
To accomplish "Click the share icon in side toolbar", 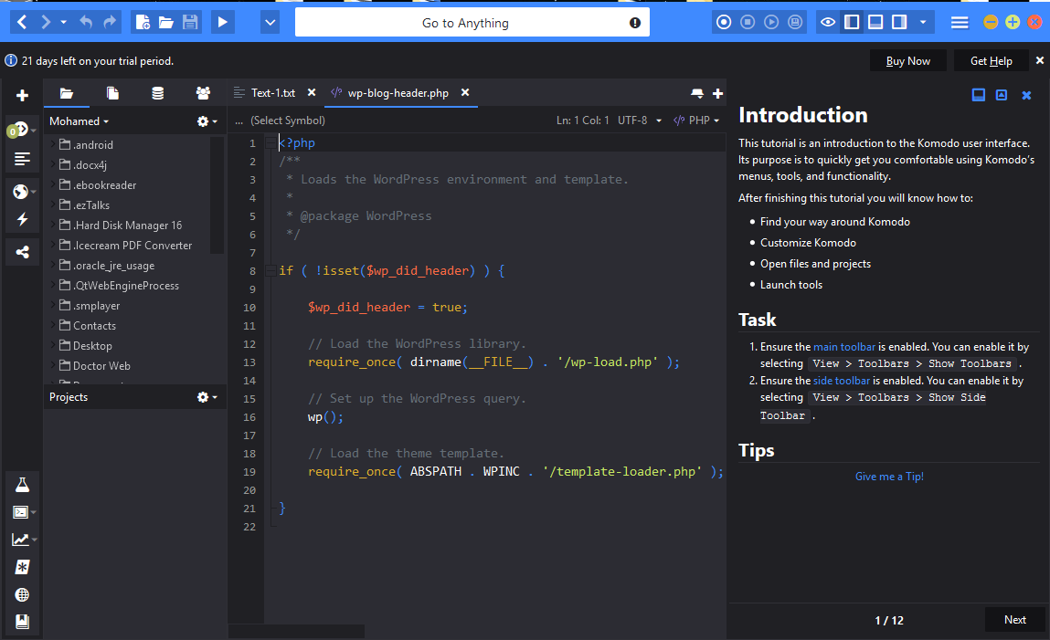I will [22, 253].
